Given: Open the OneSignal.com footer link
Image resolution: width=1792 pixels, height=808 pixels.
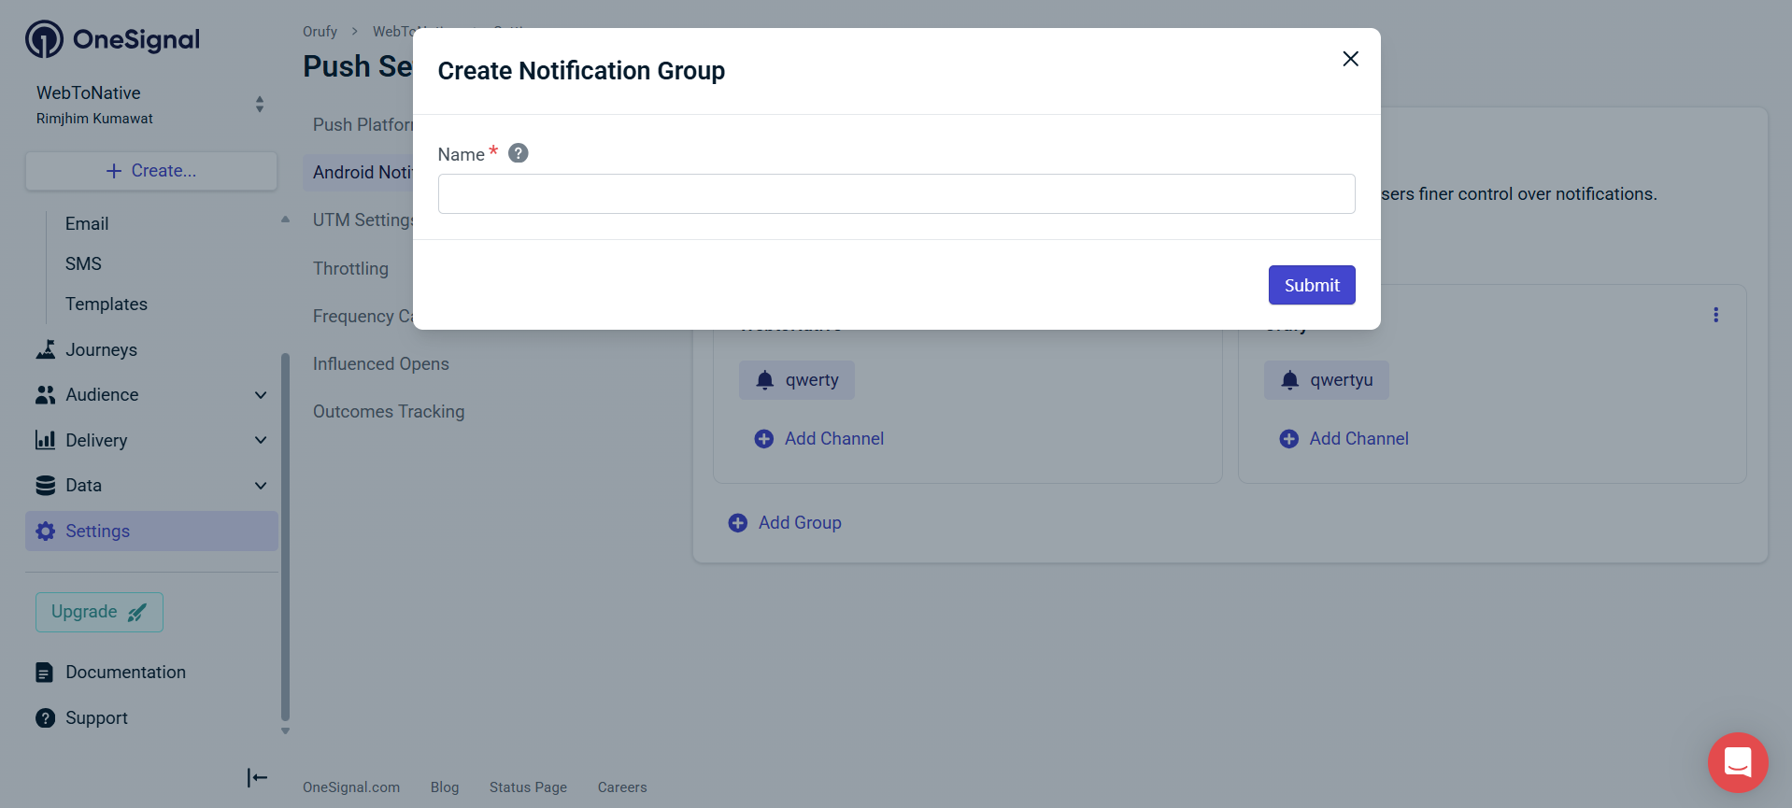Looking at the screenshot, I should [x=351, y=787].
